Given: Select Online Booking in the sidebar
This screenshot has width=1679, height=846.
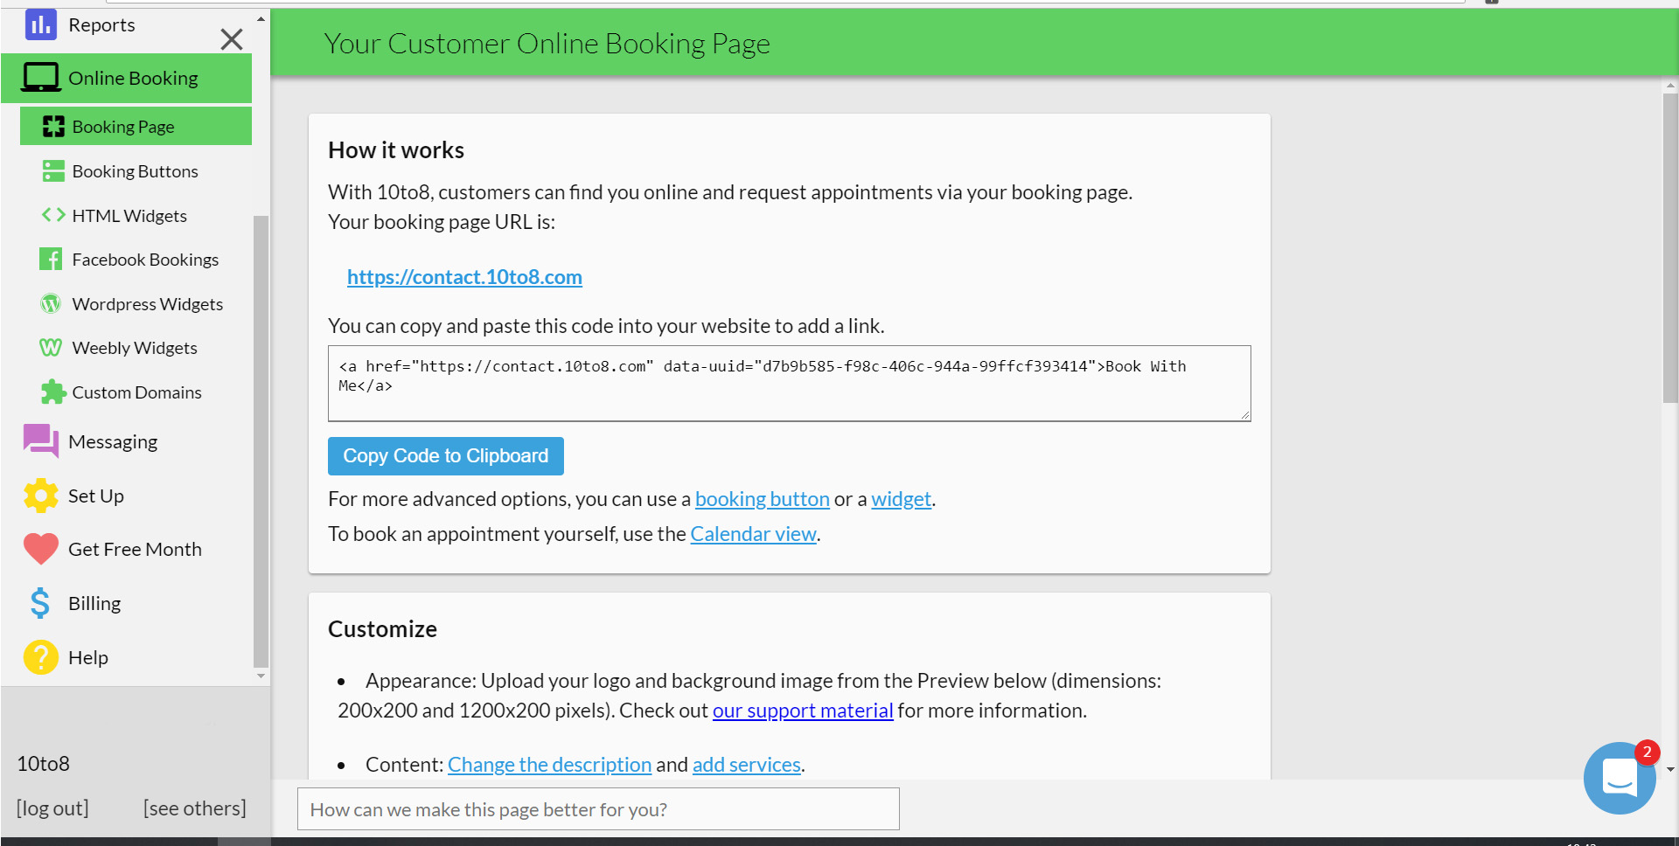Looking at the screenshot, I should (x=126, y=78).
